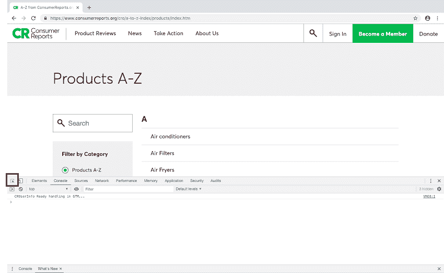Clear console with the clear icon
Screen dimensions: 444x273
coord(21,189)
